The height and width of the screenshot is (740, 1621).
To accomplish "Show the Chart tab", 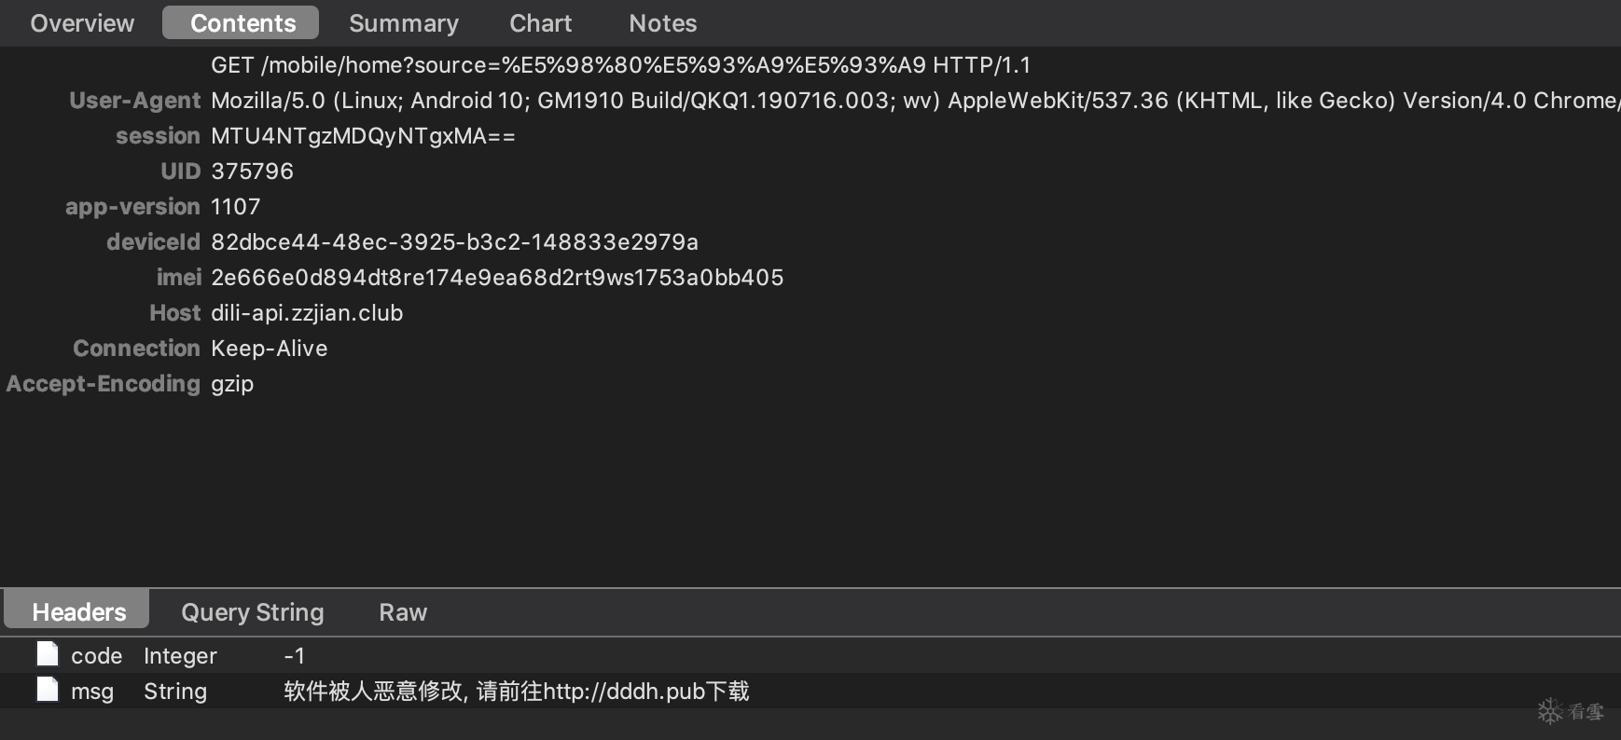I will tap(540, 23).
